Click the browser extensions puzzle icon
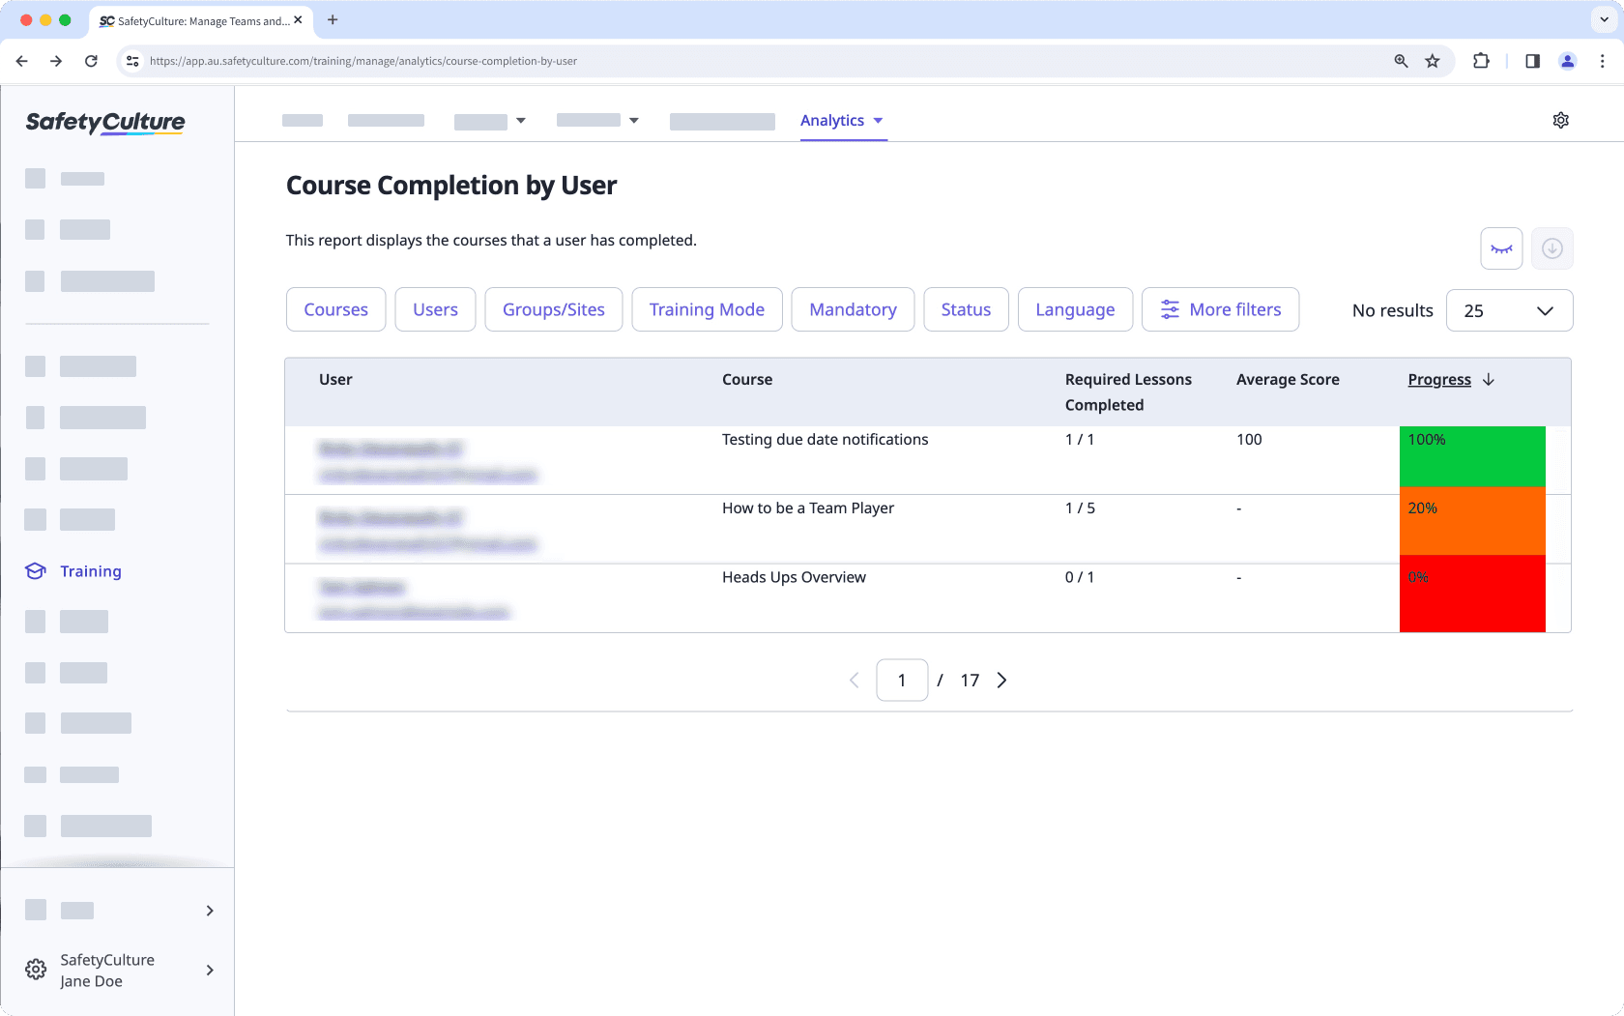1624x1016 pixels. [x=1481, y=60]
